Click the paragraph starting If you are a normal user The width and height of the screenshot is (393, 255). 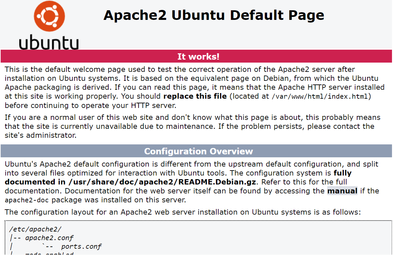coord(192,127)
